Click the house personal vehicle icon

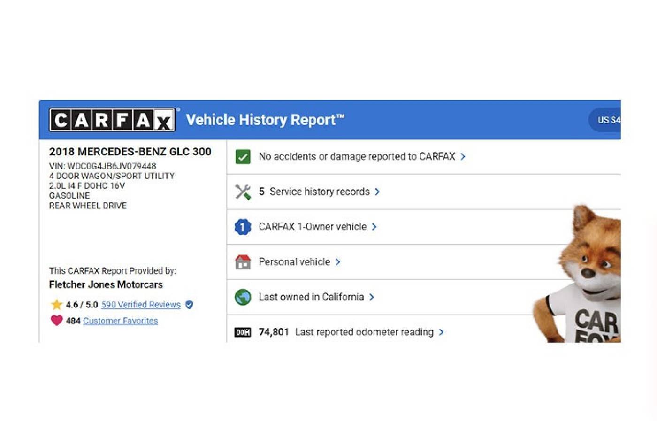point(243,262)
